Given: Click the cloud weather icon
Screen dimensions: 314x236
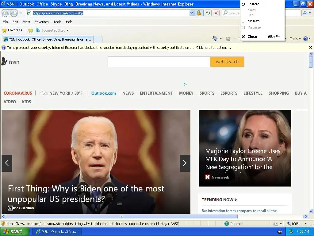Looking at the screenshot, I should pyautogui.click(x=44, y=93).
